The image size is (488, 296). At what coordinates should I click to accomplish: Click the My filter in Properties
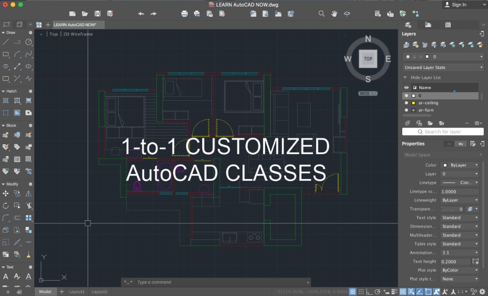coord(461,144)
